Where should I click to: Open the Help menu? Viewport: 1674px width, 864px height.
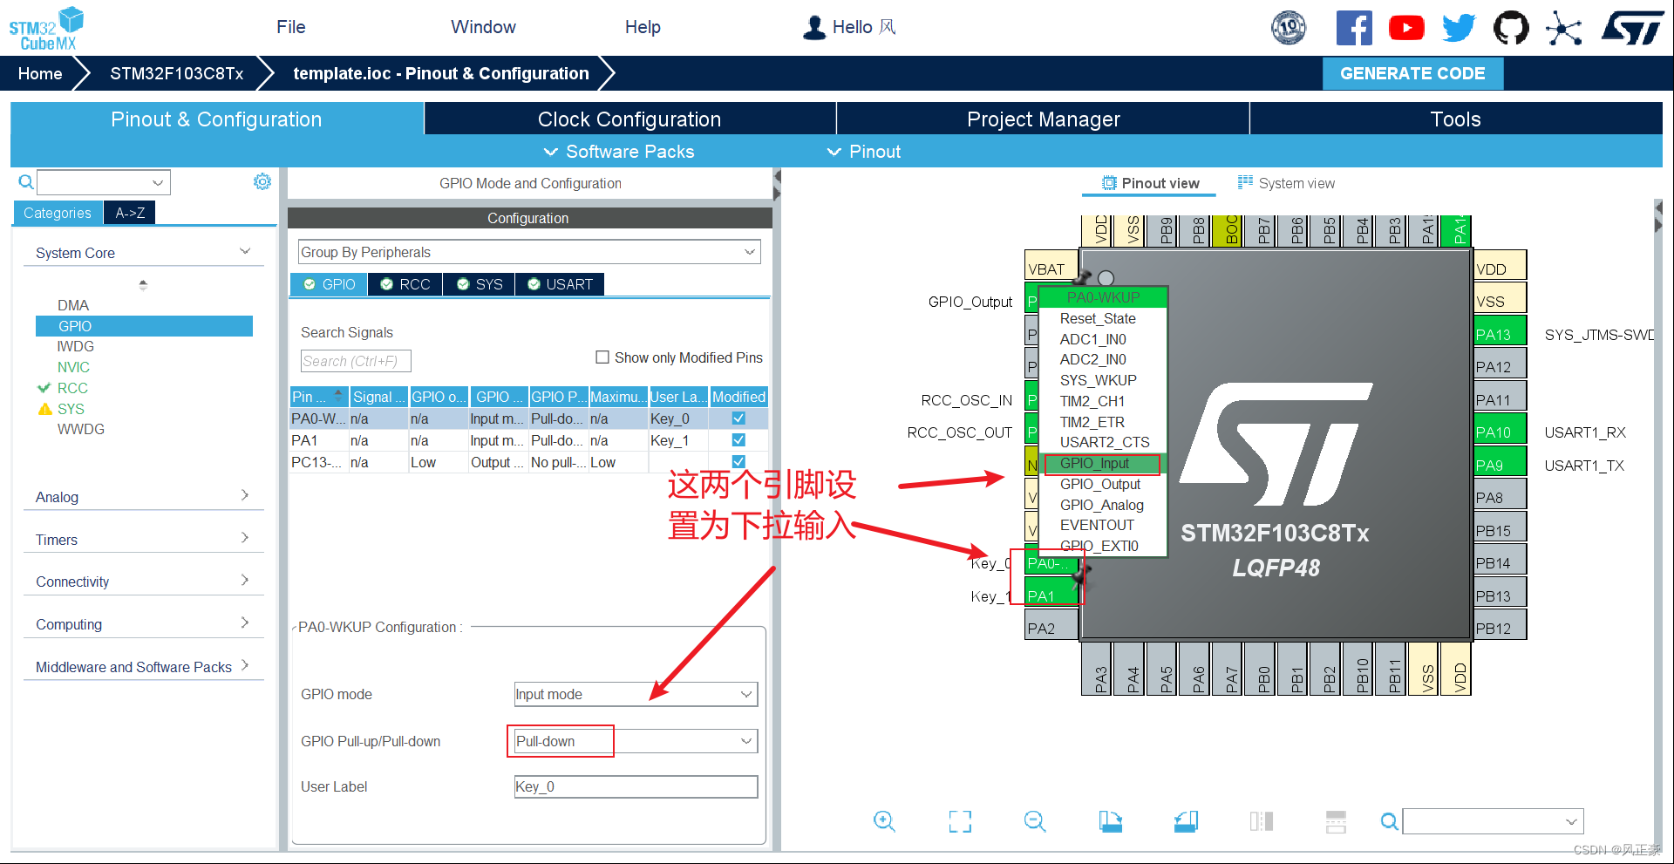(x=643, y=27)
